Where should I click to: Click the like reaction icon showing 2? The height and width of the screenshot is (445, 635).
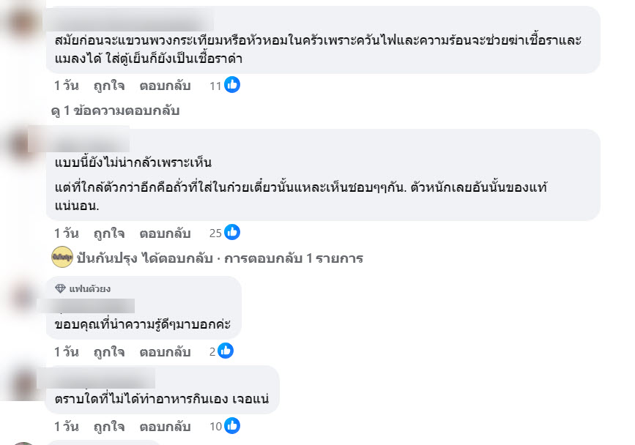[x=226, y=351]
